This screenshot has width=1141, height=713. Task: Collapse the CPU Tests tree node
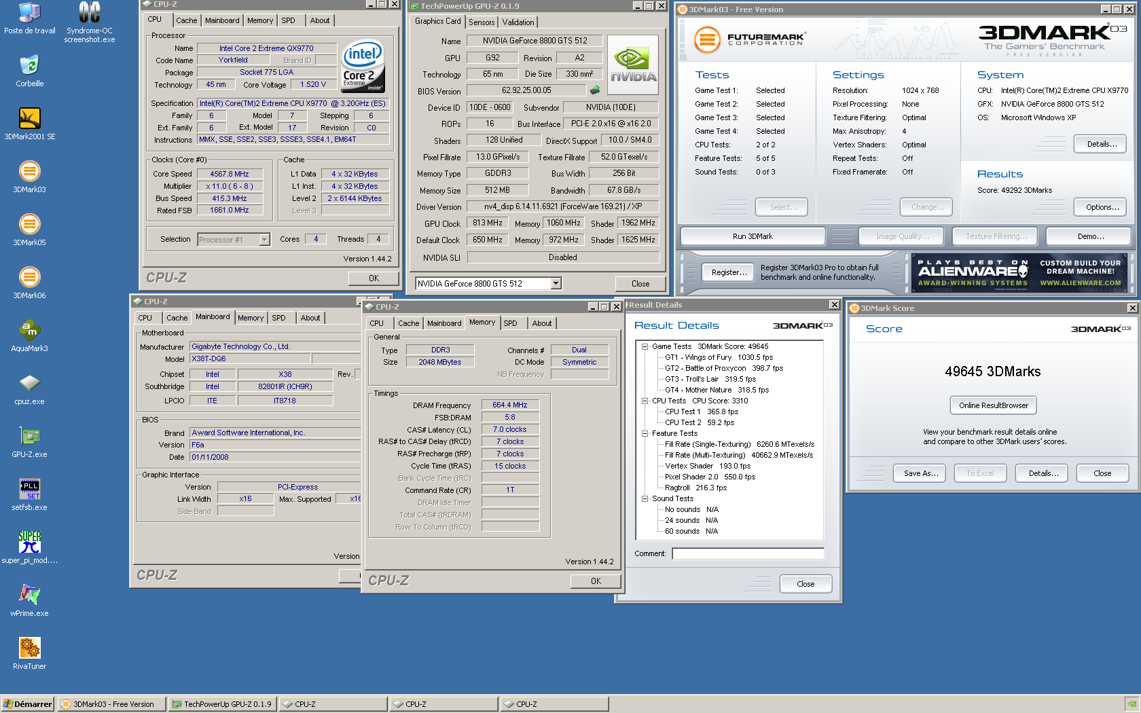(x=645, y=401)
